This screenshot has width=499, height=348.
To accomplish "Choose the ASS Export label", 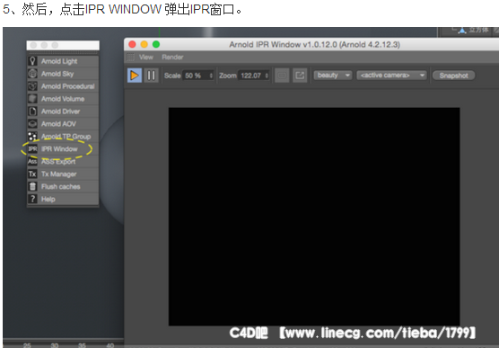I will [58, 161].
